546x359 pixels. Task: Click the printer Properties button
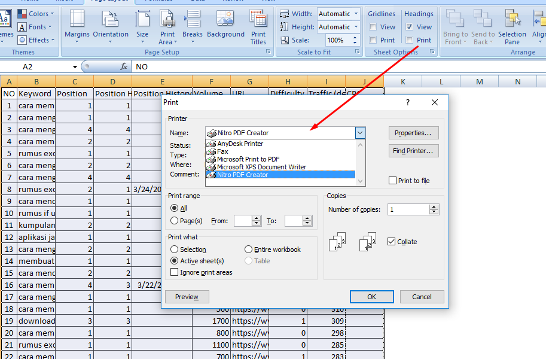413,133
